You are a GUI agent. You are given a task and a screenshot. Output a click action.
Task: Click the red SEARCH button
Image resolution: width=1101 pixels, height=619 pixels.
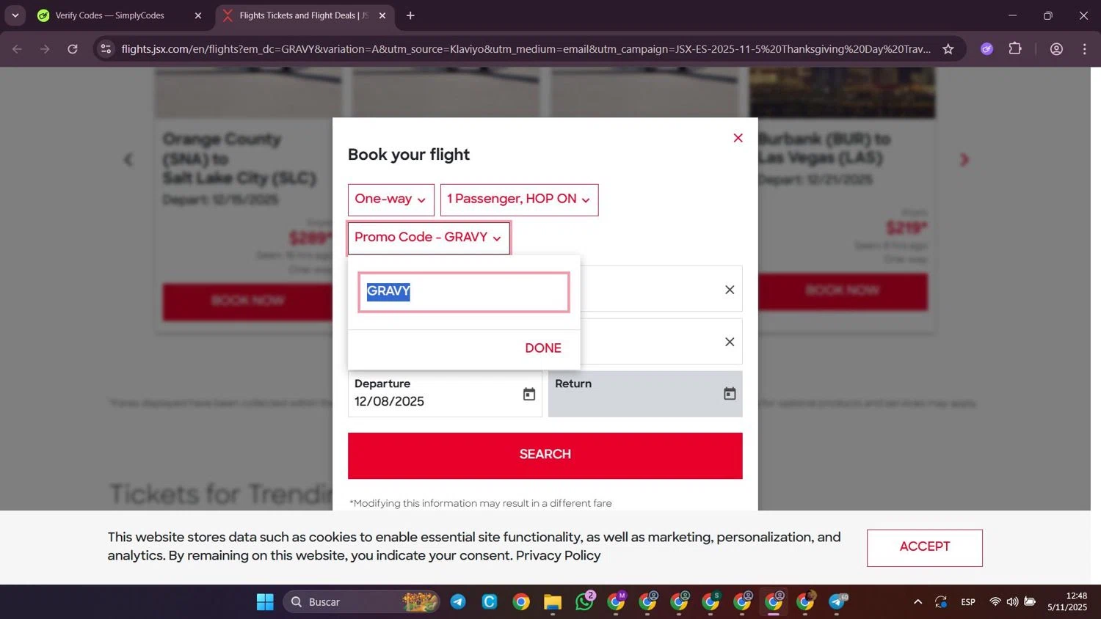(545, 455)
